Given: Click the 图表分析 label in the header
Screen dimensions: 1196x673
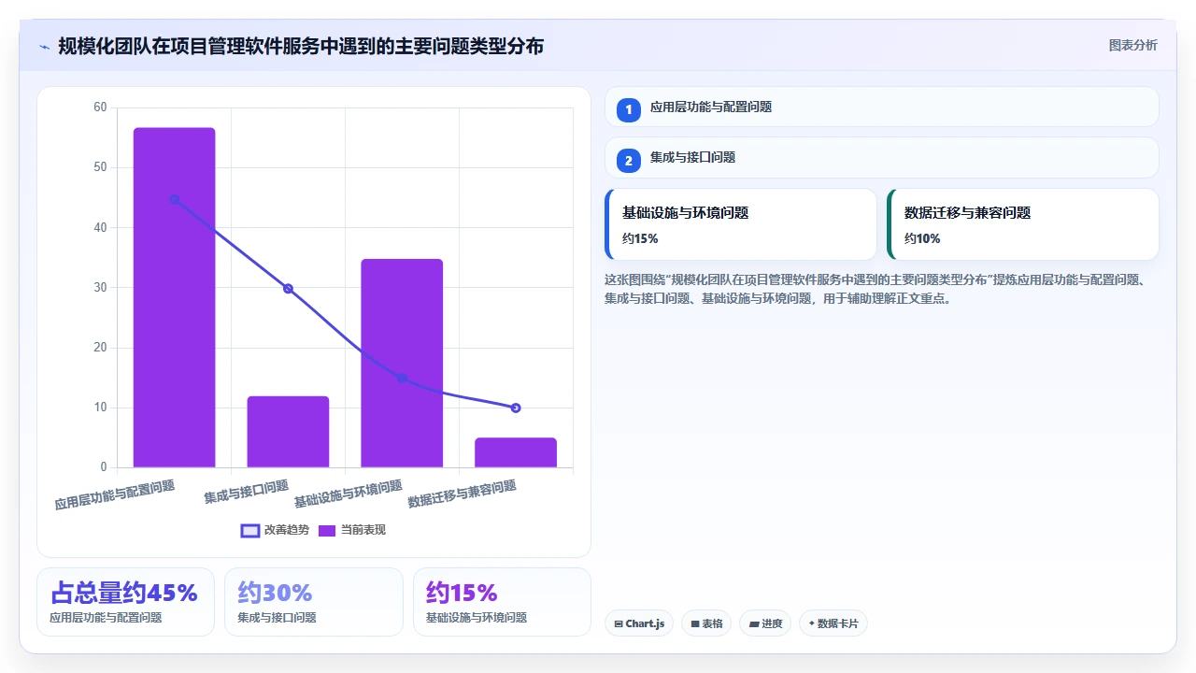Looking at the screenshot, I should tap(1132, 45).
